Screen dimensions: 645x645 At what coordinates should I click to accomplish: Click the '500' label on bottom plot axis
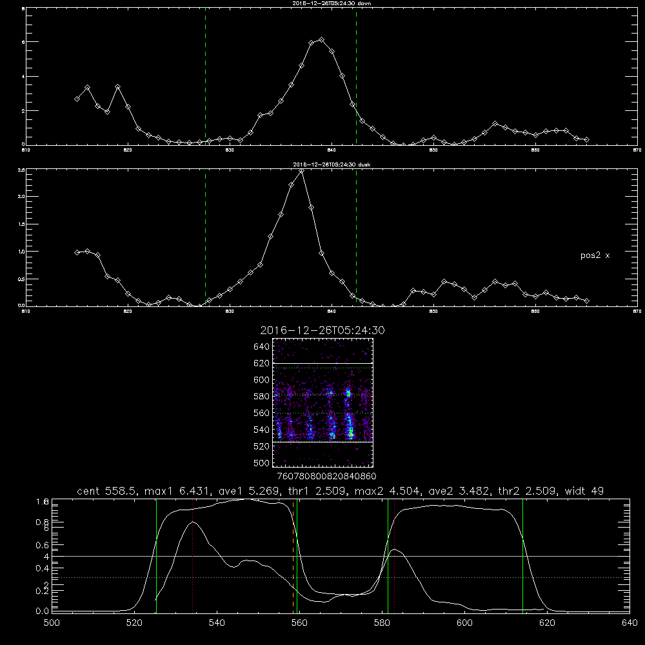(52, 623)
